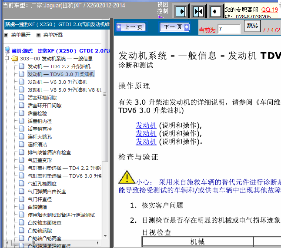
Task: Focus the current page number field
Action: tap(229, 29)
